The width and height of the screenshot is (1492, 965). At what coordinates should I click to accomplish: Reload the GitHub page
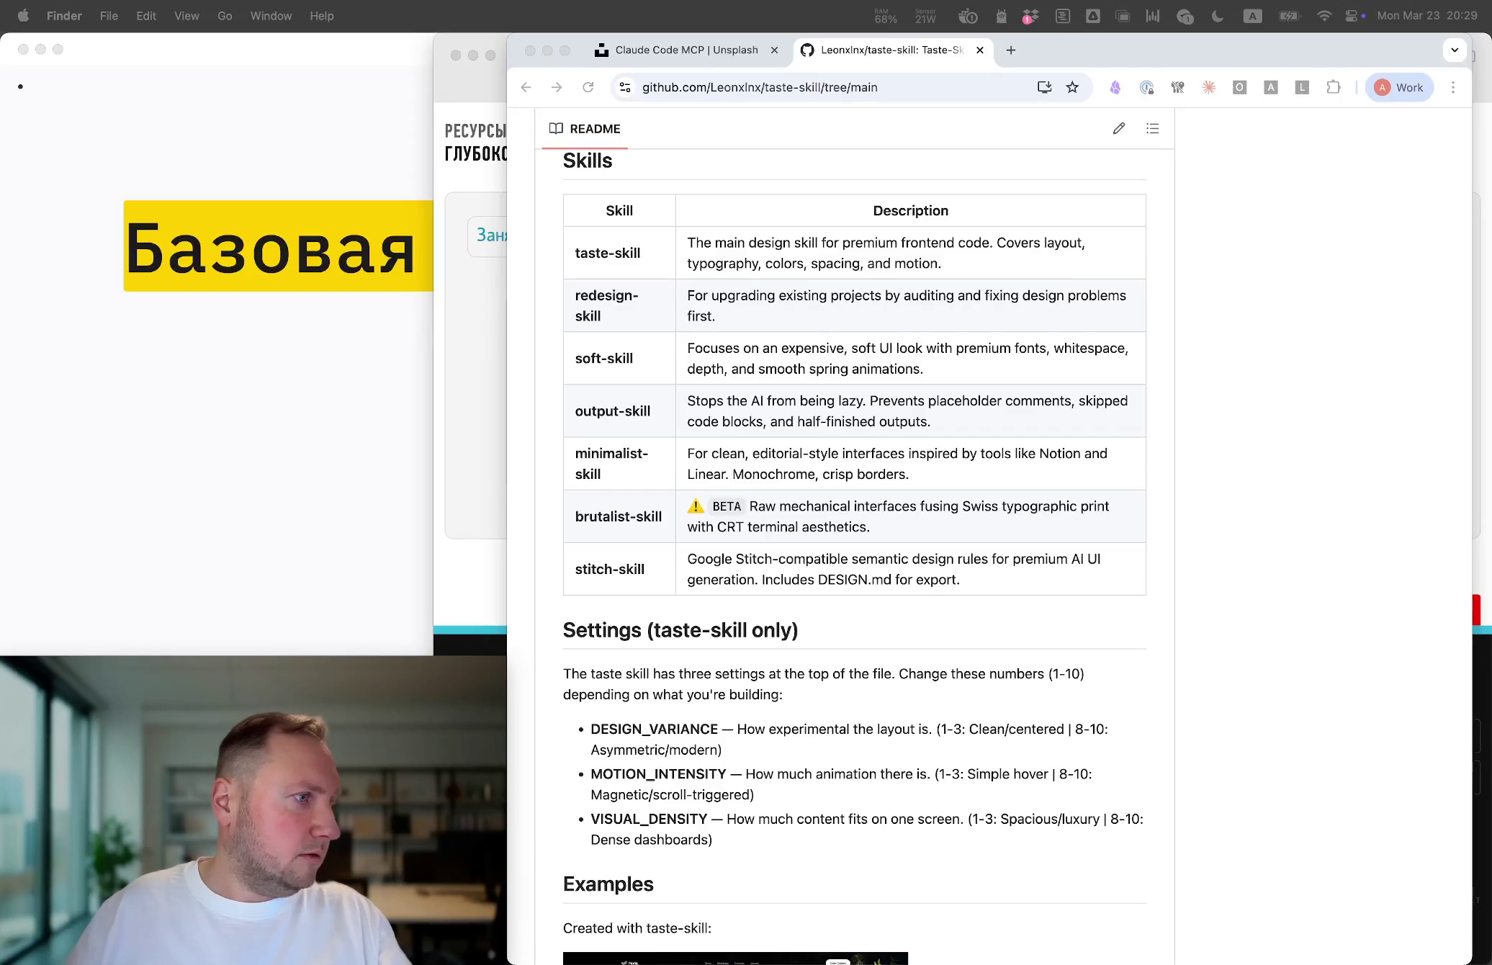[588, 87]
